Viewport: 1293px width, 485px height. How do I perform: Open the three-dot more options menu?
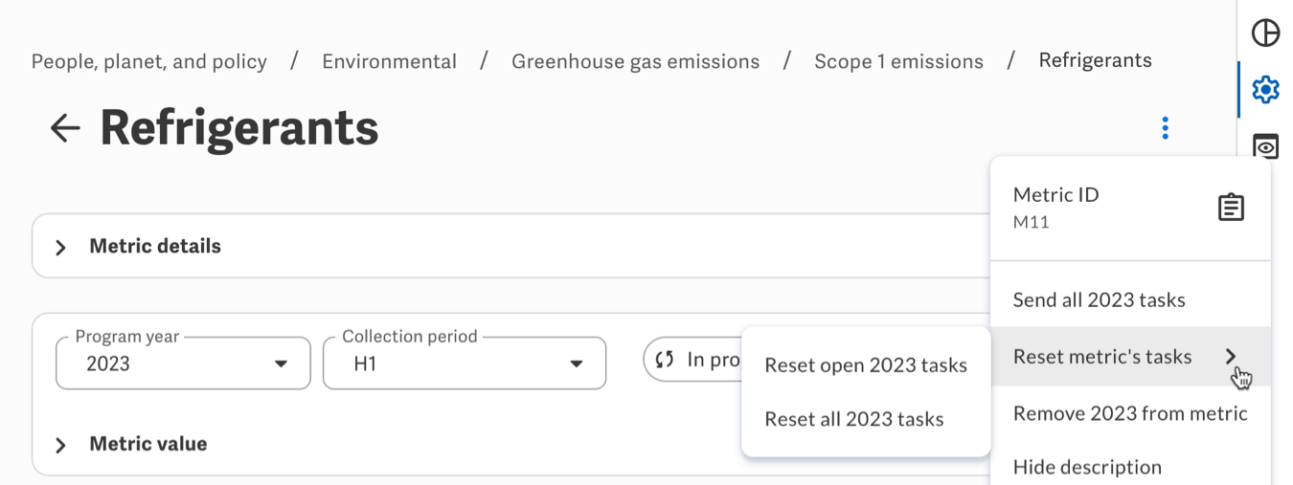tap(1165, 128)
